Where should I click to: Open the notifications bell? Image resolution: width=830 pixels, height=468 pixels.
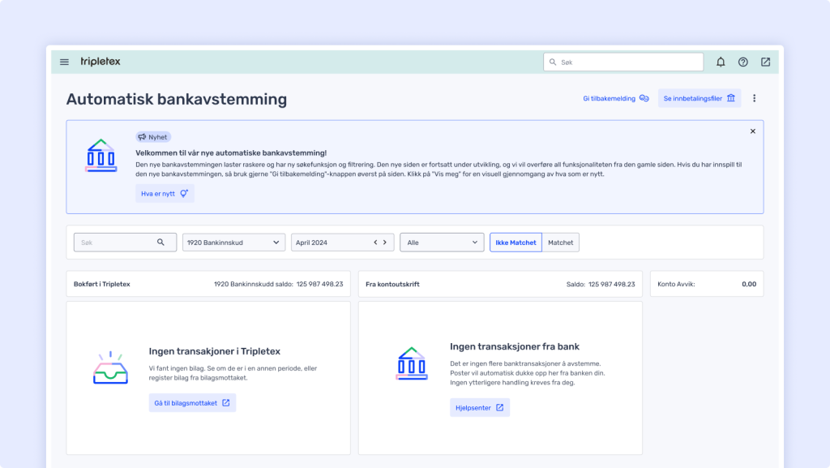coord(721,62)
